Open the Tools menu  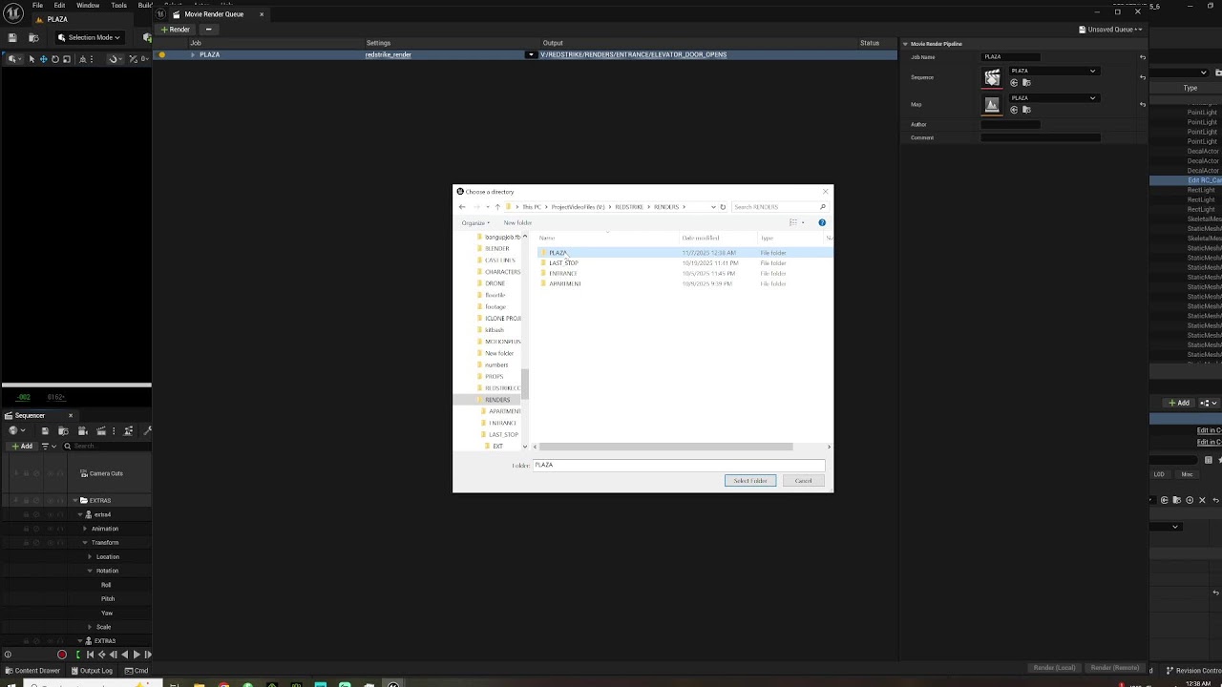(x=118, y=5)
